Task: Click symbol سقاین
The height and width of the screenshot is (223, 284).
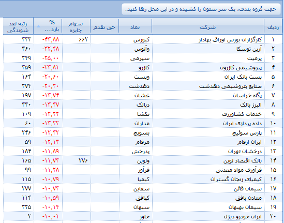Action: click(x=141, y=188)
